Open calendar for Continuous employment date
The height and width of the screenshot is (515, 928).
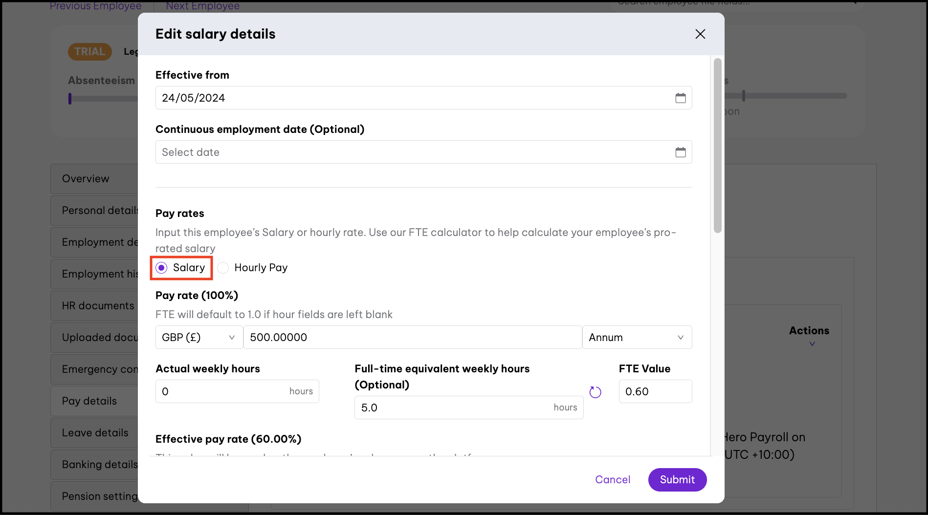pyautogui.click(x=680, y=152)
